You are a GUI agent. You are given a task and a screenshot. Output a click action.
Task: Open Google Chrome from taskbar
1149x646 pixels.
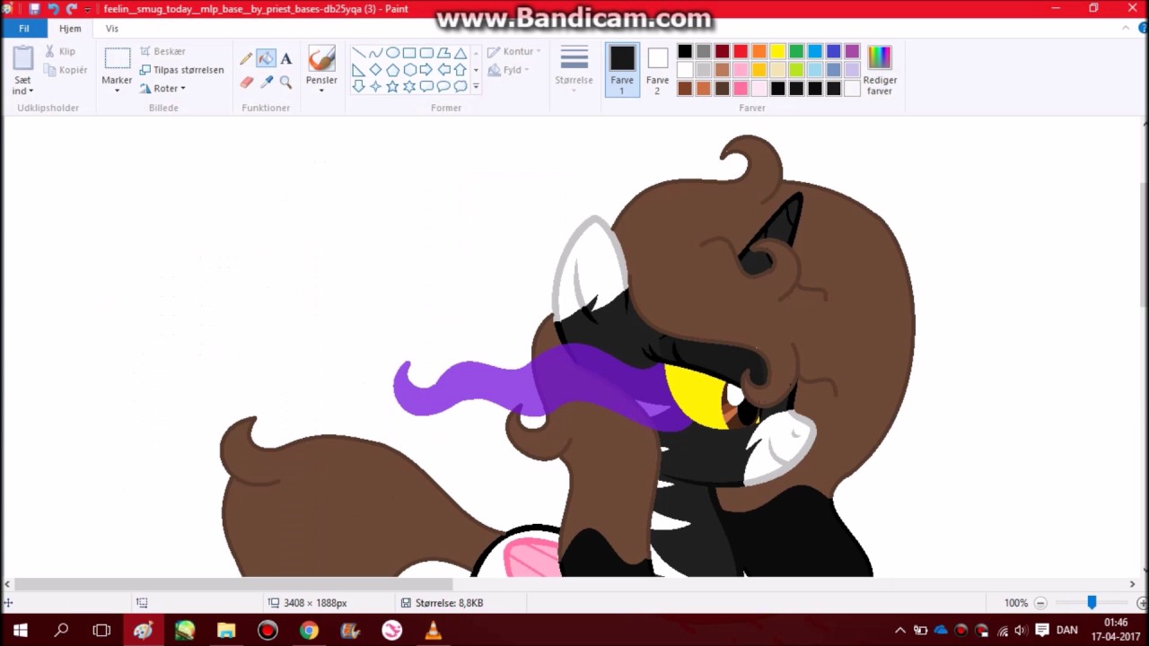(309, 630)
